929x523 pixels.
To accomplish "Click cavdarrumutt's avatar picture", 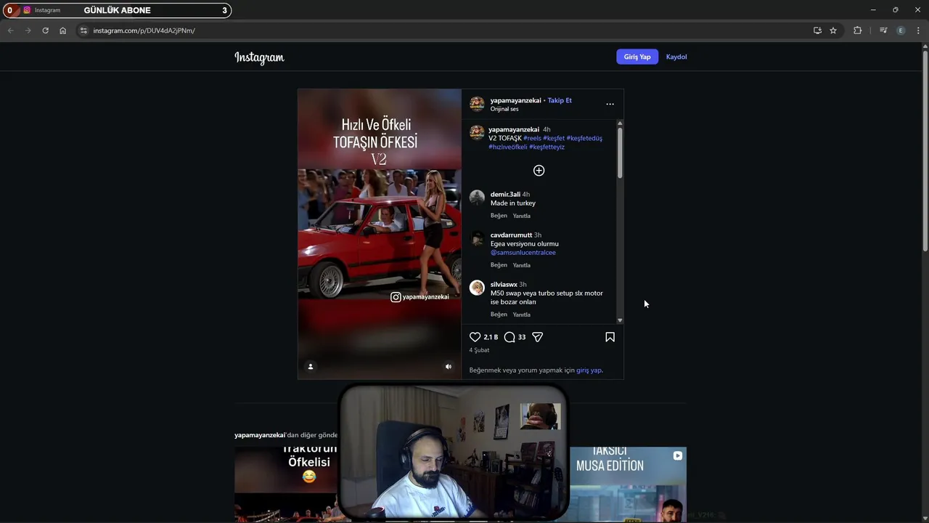I will coord(477,238).
